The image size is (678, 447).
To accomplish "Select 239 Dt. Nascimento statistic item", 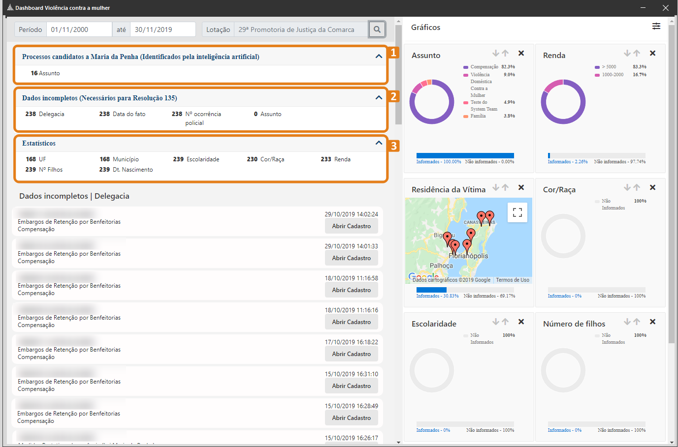I will 126,170.
